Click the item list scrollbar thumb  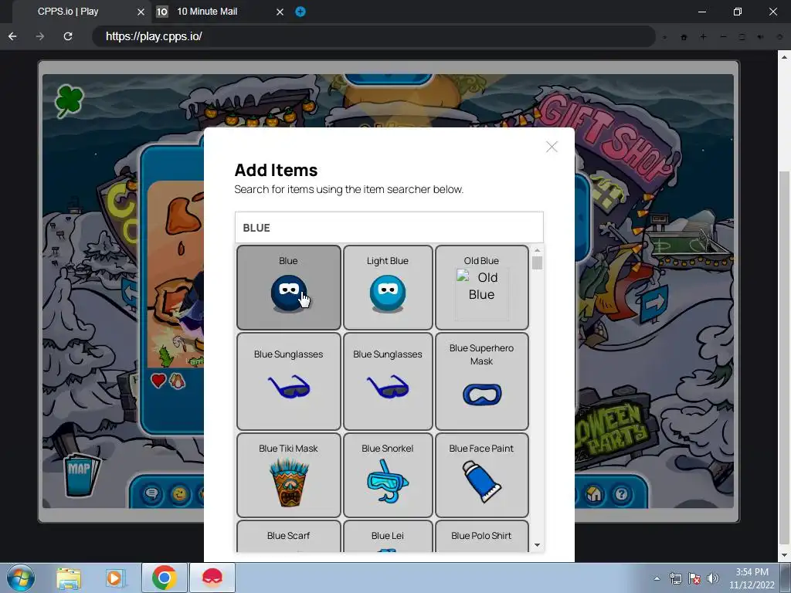tap(537, 263)
